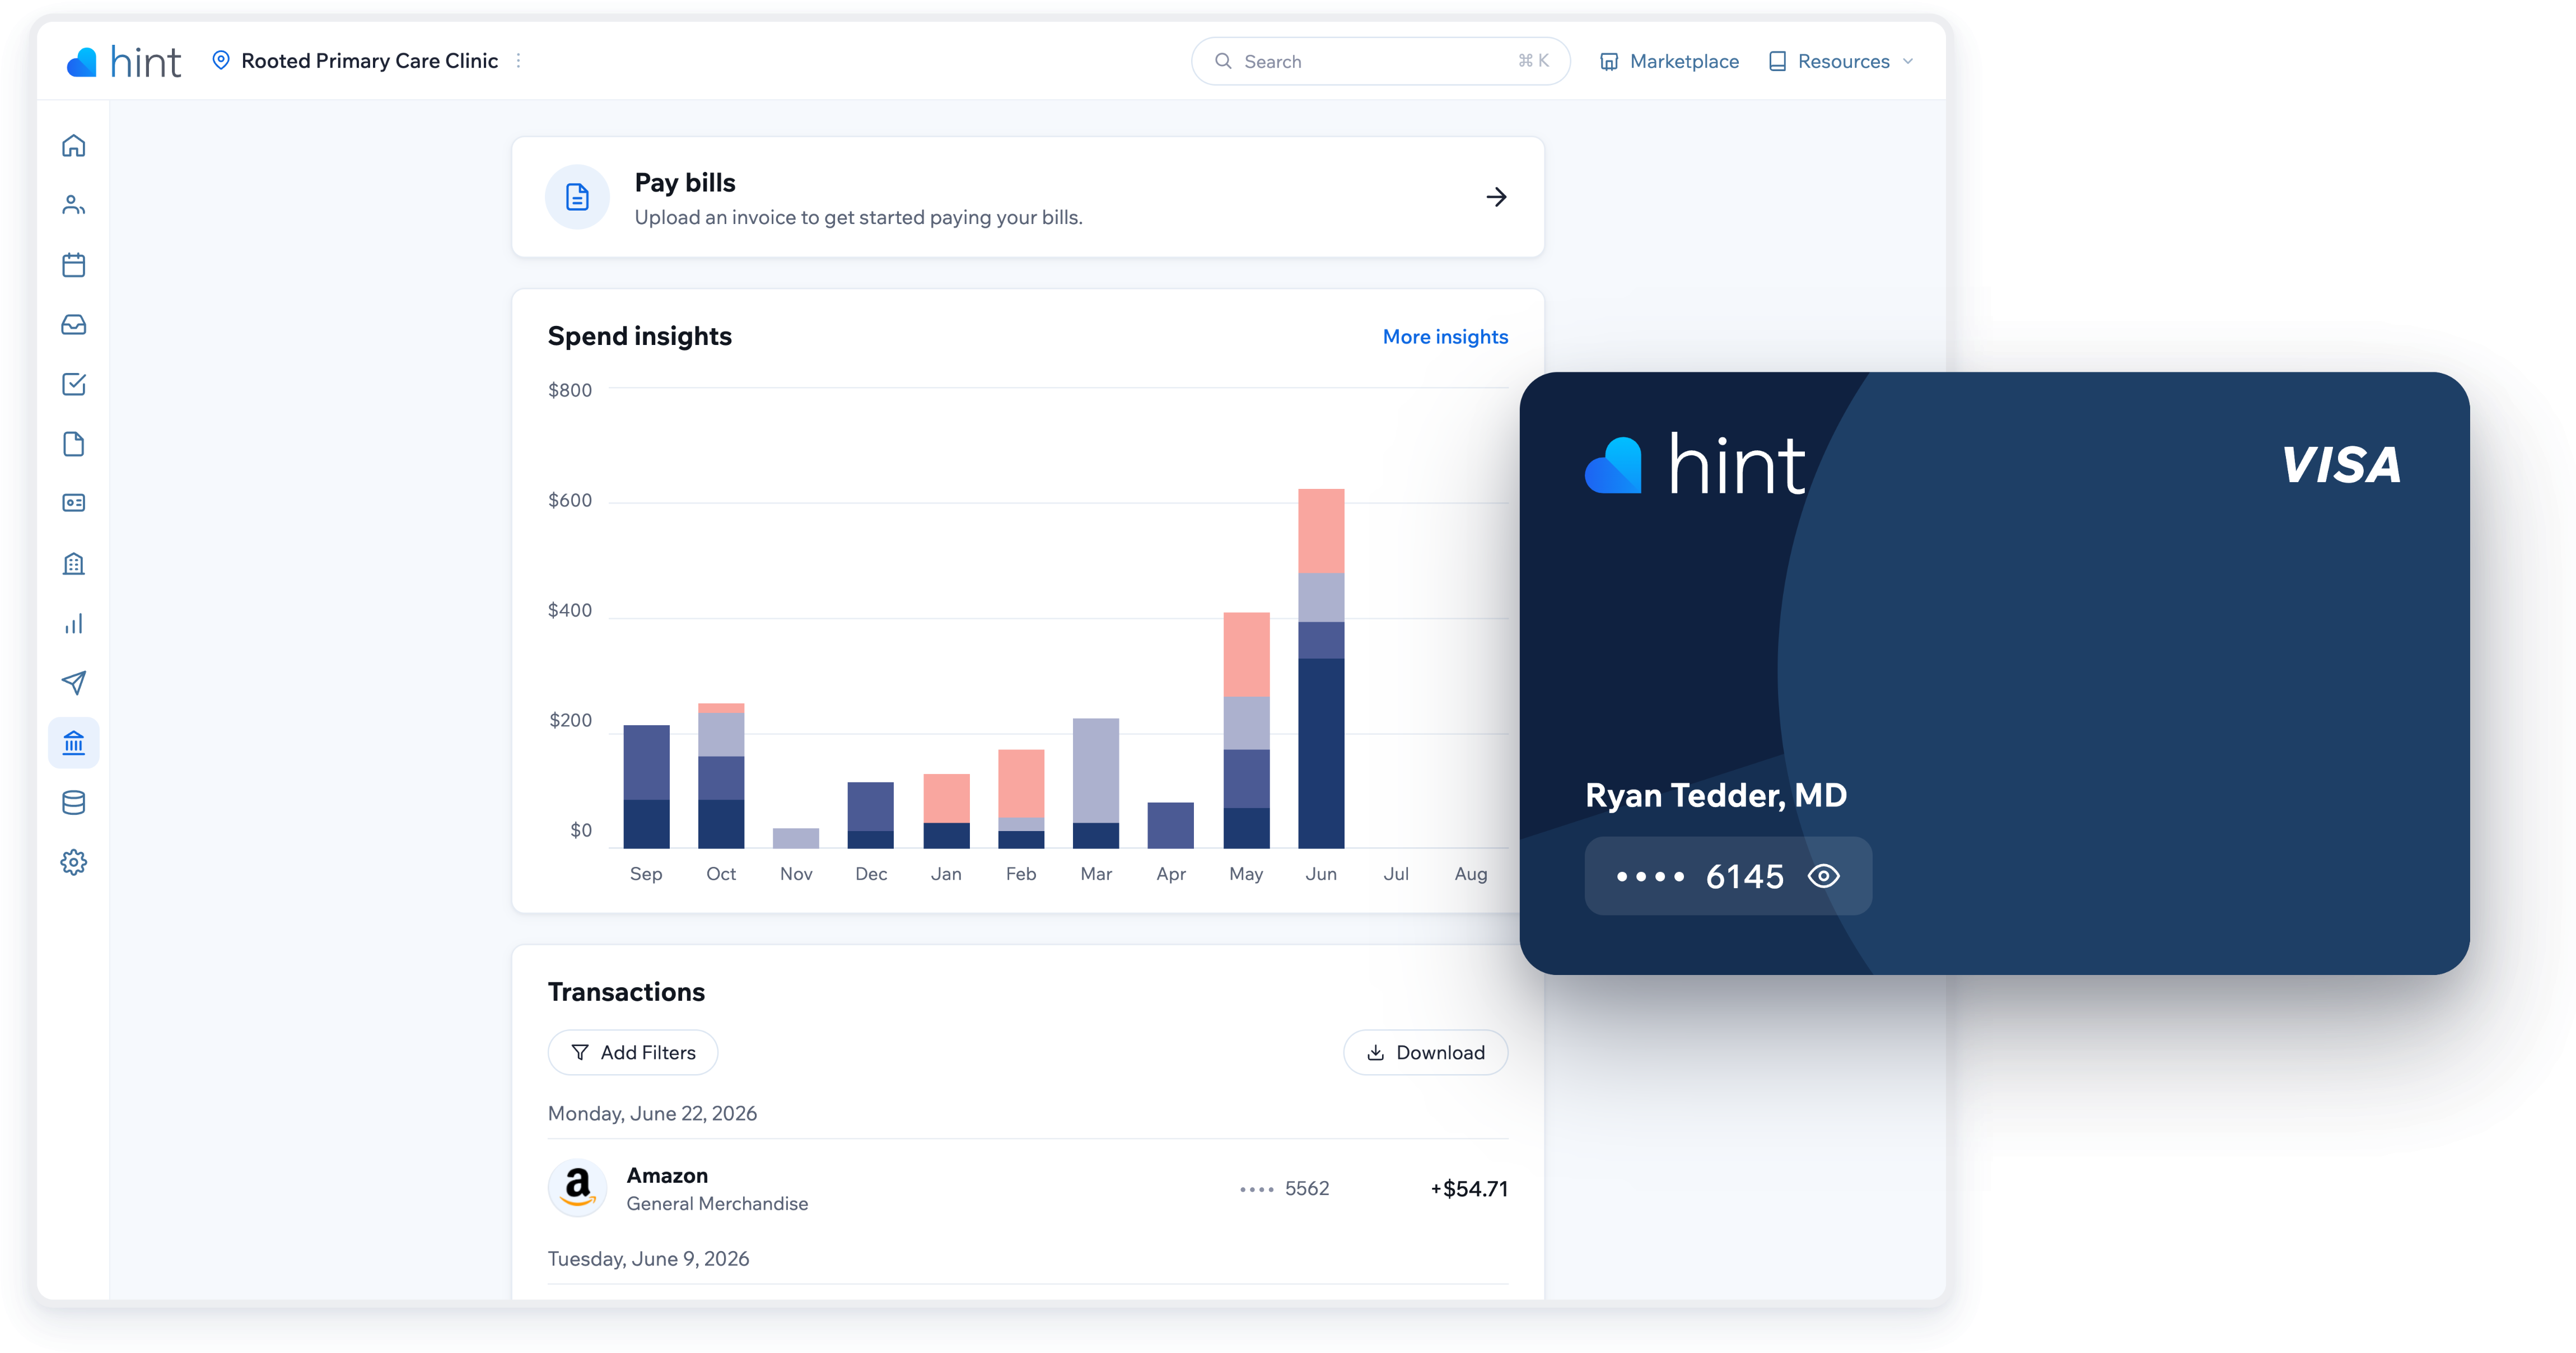Open clinic options three-dot menu
The image size is (2576, 1353).
[518, 61]
